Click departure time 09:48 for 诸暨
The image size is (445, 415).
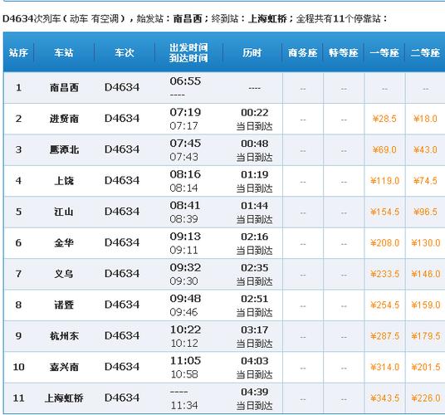(x=185, y=299)
